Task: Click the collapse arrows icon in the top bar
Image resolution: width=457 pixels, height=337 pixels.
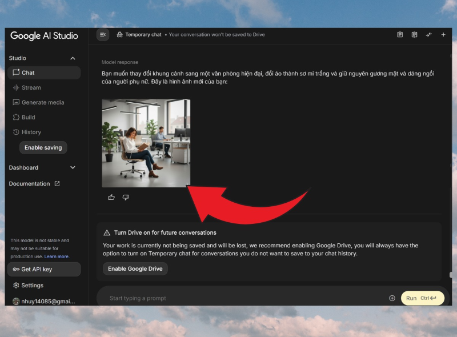Action: 429,35
